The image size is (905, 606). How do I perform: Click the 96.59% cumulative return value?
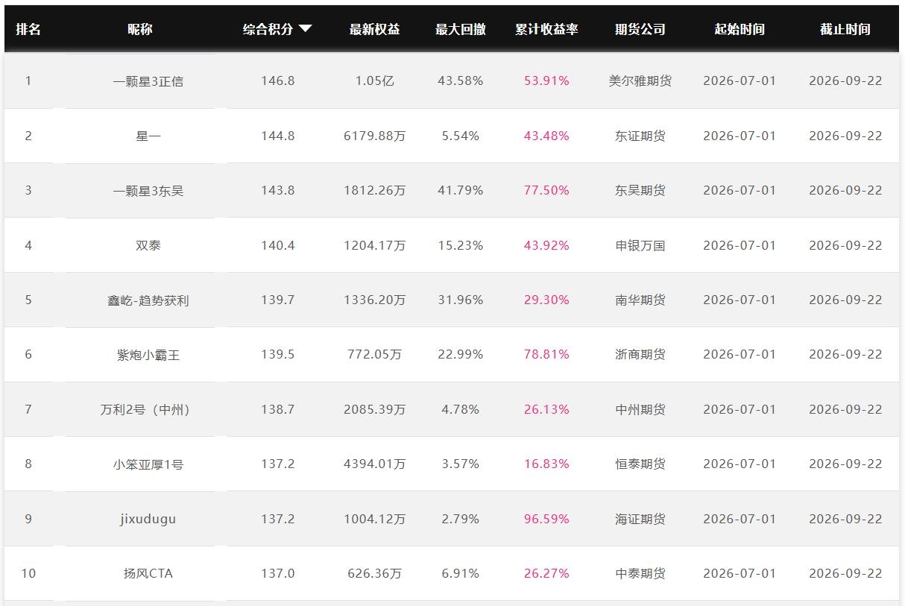(546, 519)
